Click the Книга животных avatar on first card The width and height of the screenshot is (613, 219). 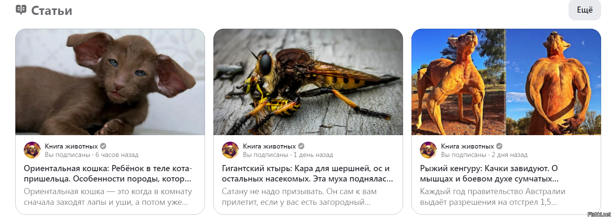tap(32, 150)
